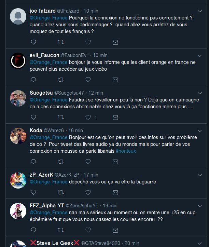209x247 pixels.
Task: Like Koda's tweet about livres audio
Action: coord(88,162)
